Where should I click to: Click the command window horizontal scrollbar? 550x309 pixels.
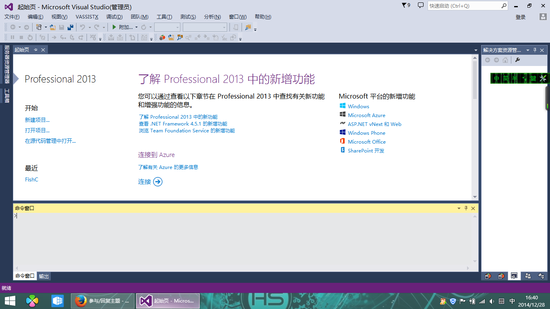[x=243, y=268]
